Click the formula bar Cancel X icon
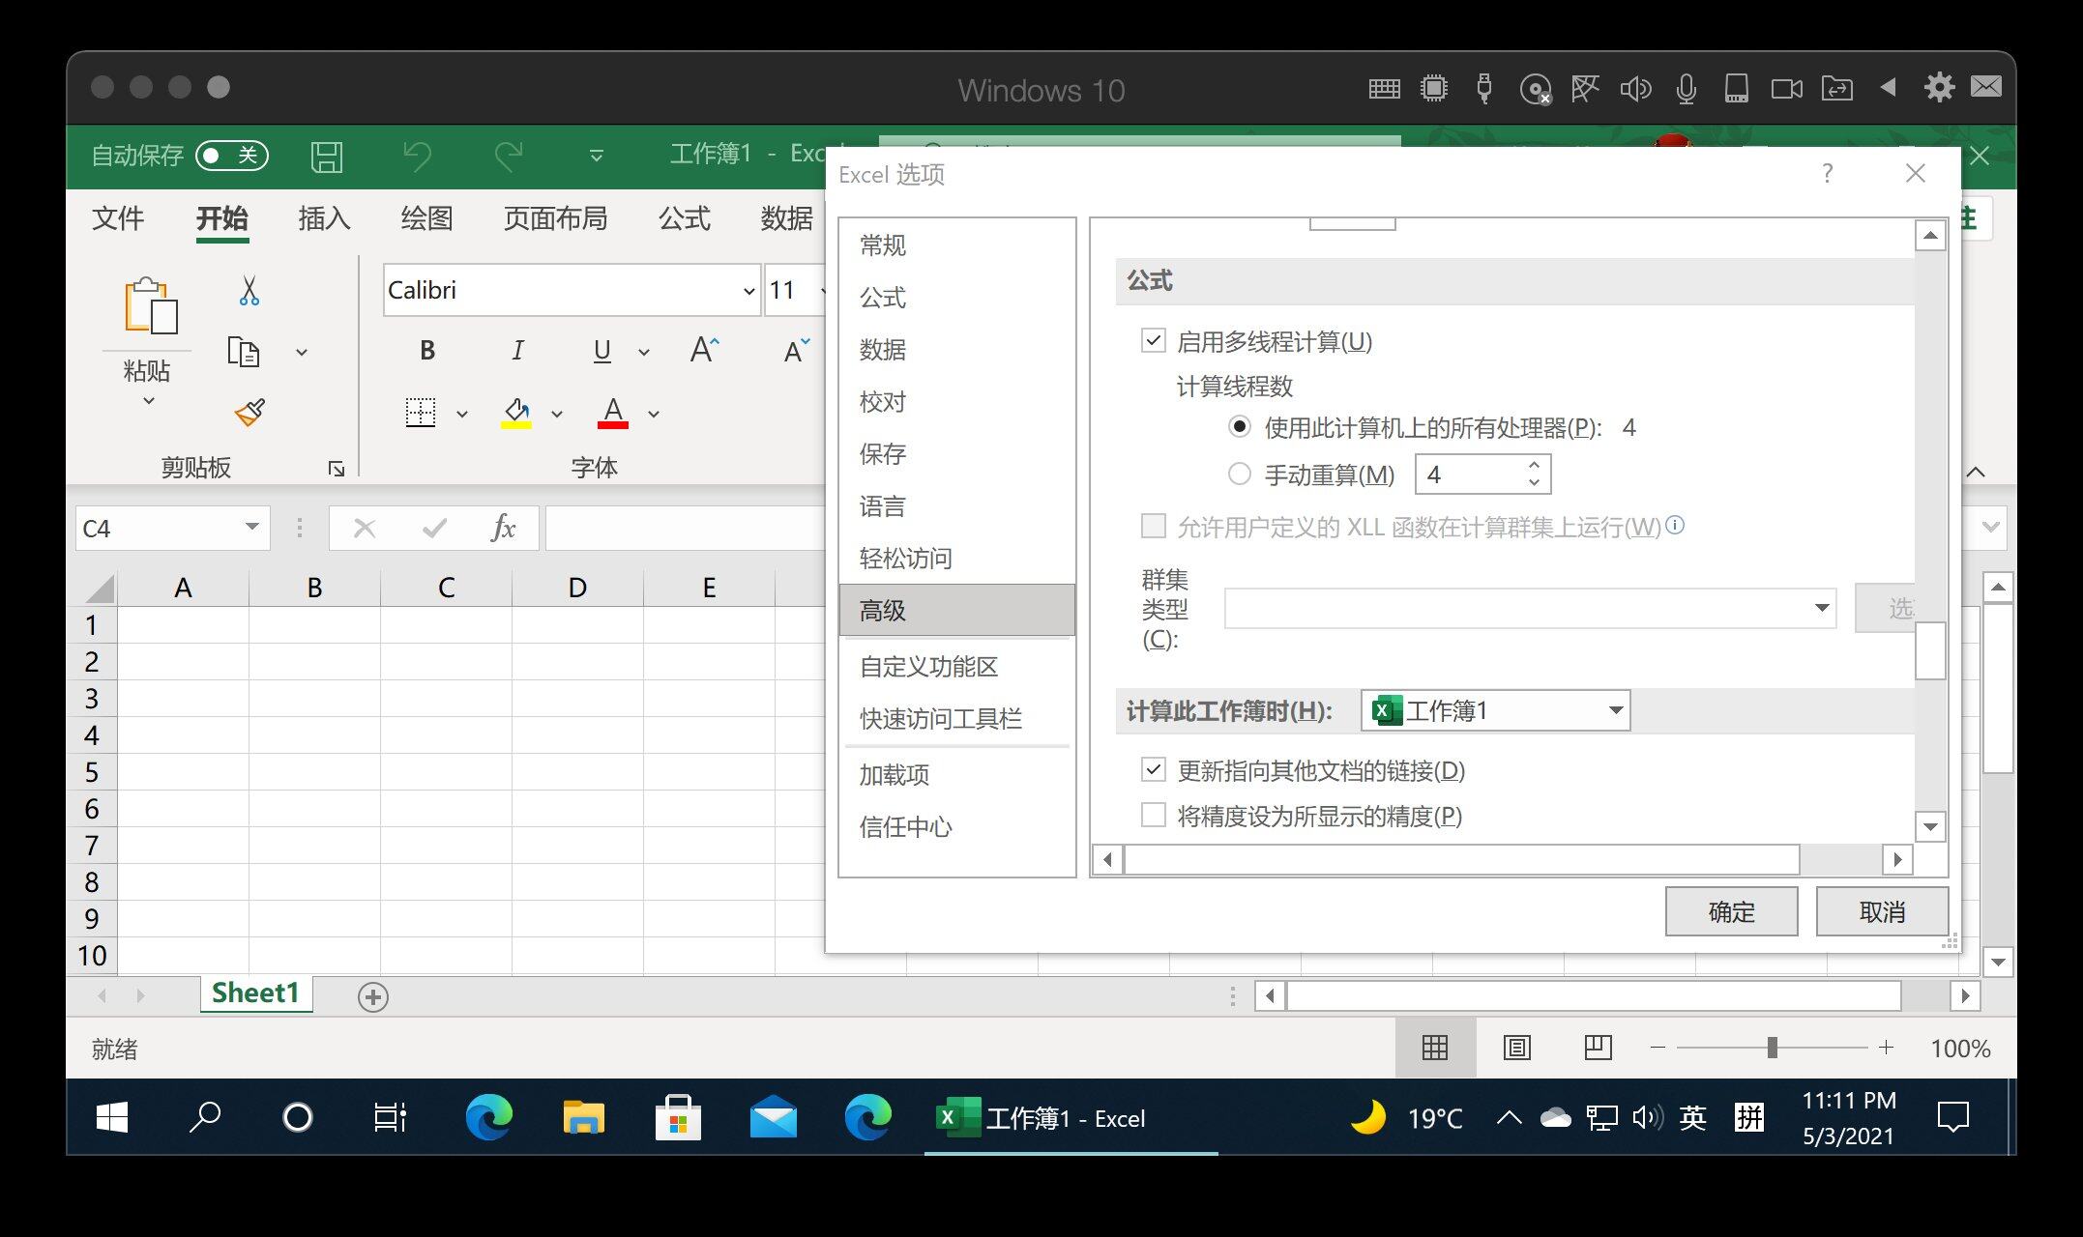Image resolution: width=2083 pixels, height=1237 pixels. click(365, 528)
